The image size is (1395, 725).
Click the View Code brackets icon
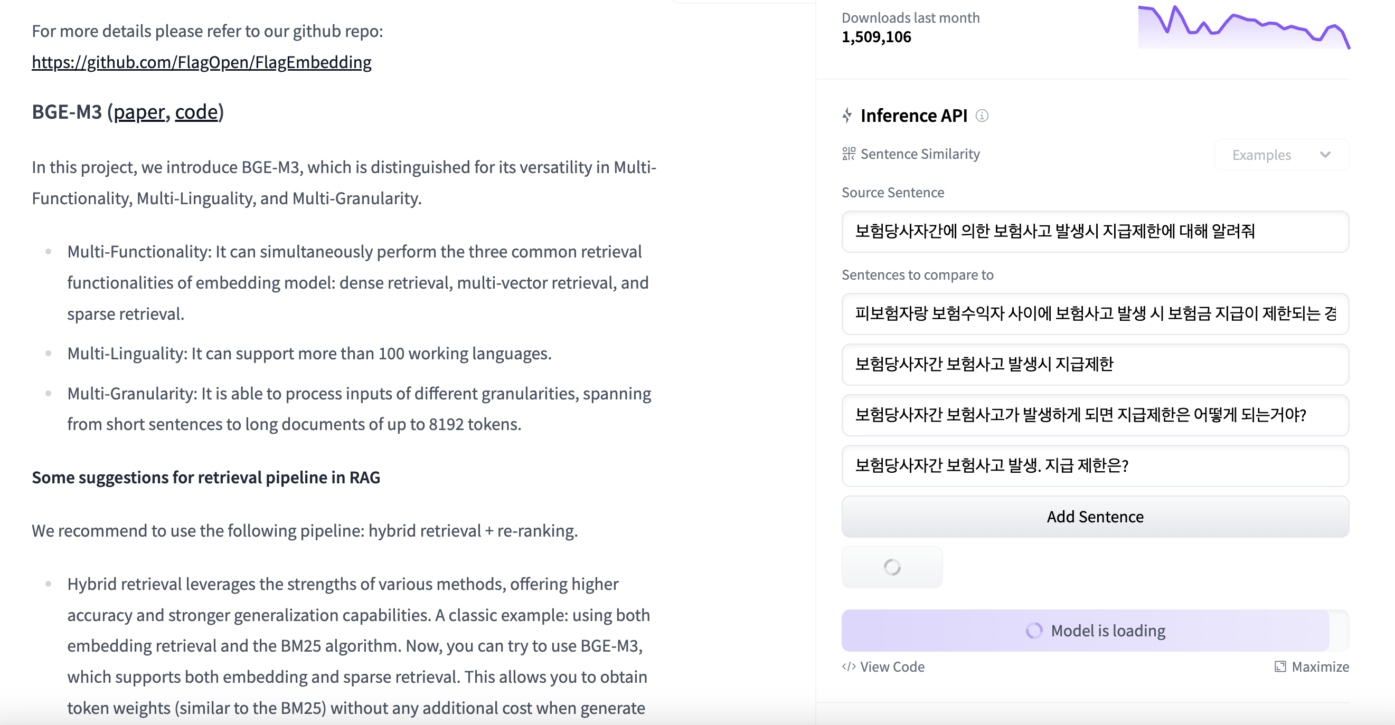pyautogui.click(x=849, y=666)
